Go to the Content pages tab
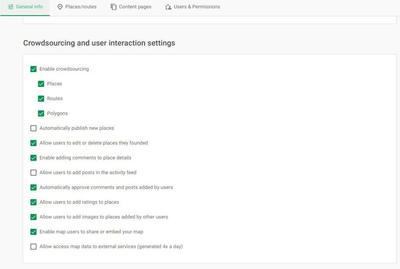This screenshot has height=269, width=400. (x=131, y=7)
